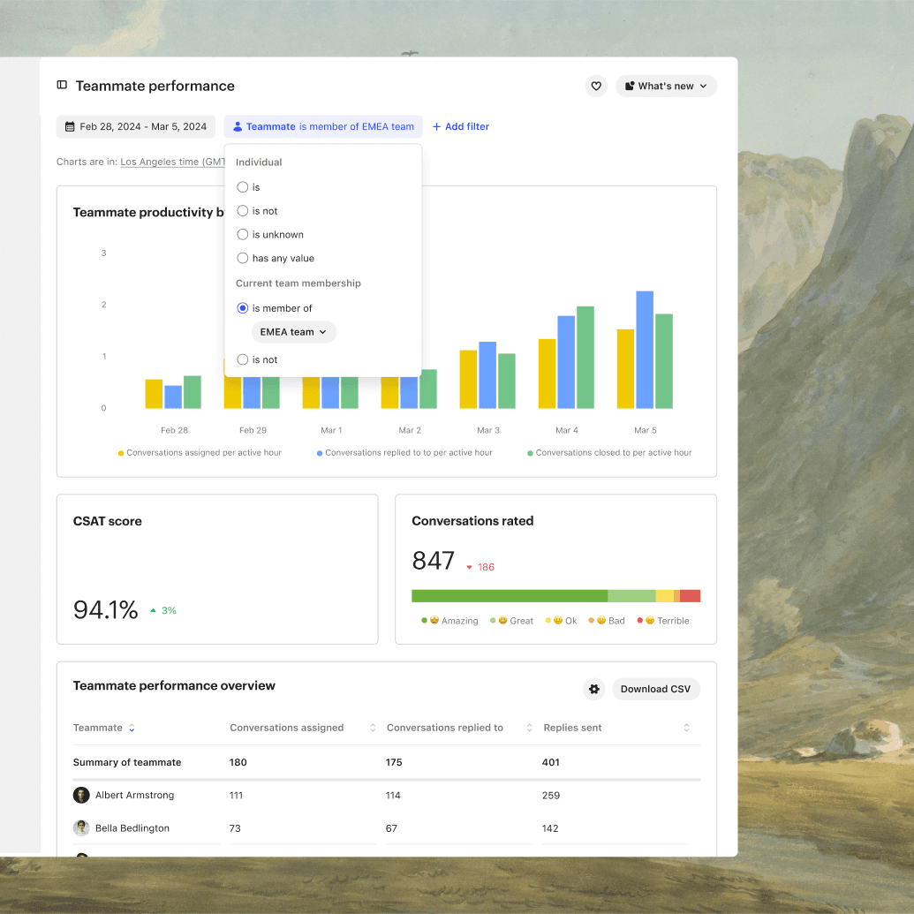Click the red 186 decrease indicator
Screen dimensions: 914x914
480,567
